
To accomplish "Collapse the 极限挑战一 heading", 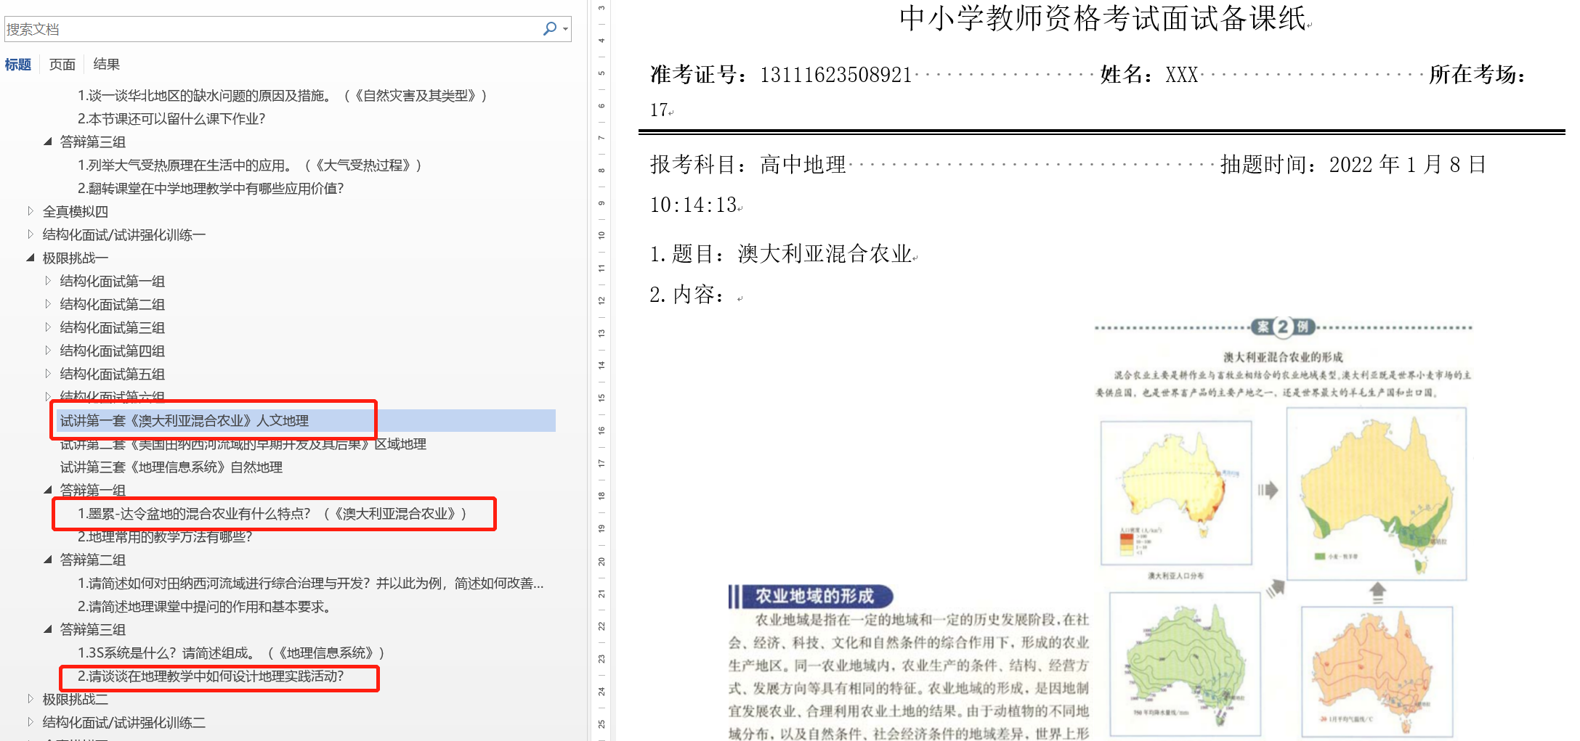I will (31, 258).
